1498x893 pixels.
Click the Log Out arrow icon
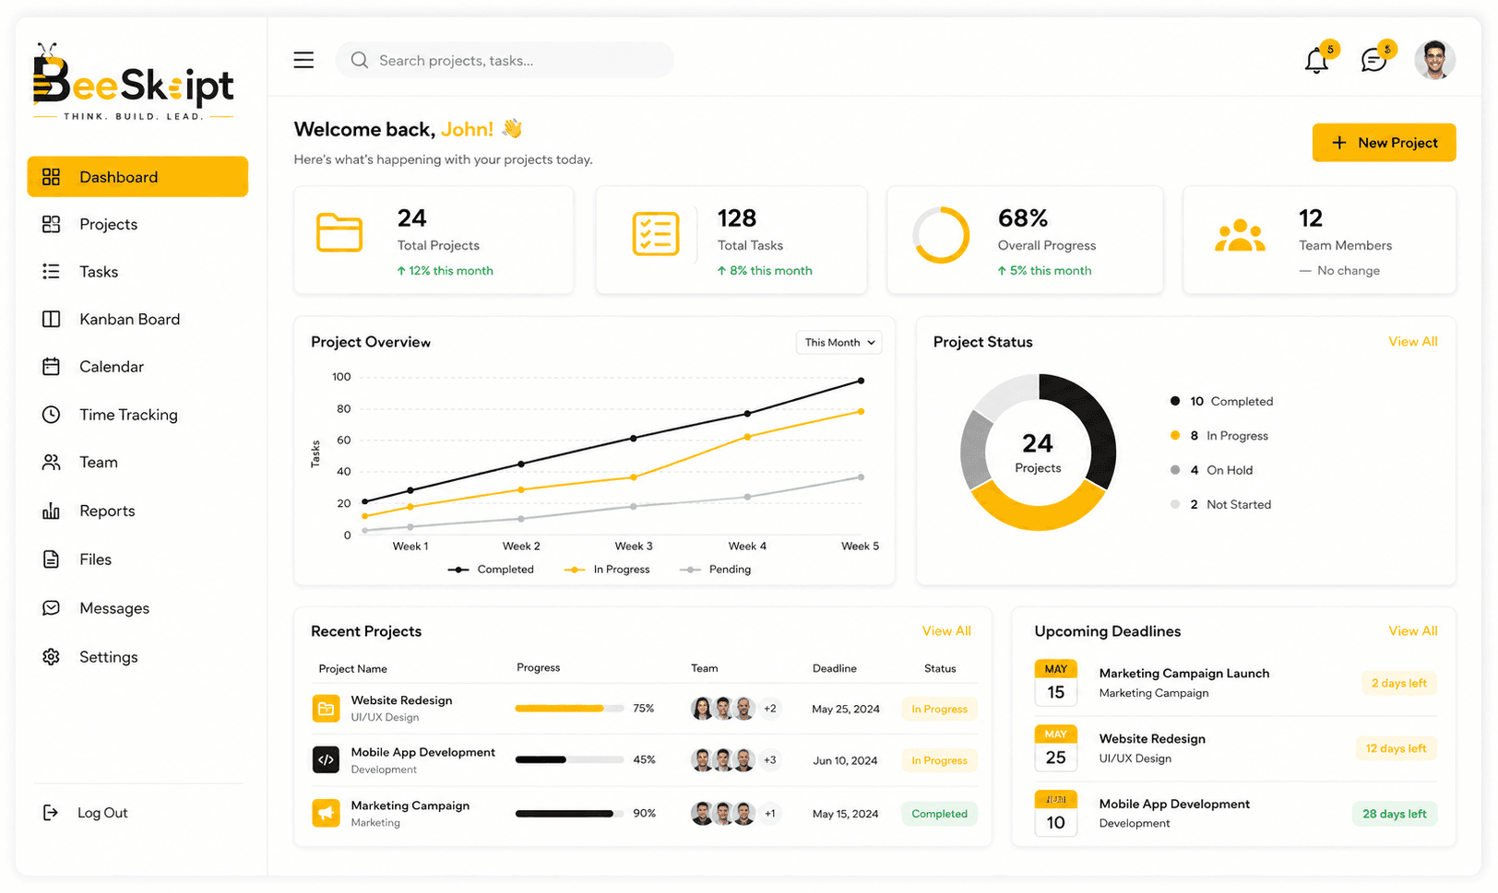tap(51, 813)
